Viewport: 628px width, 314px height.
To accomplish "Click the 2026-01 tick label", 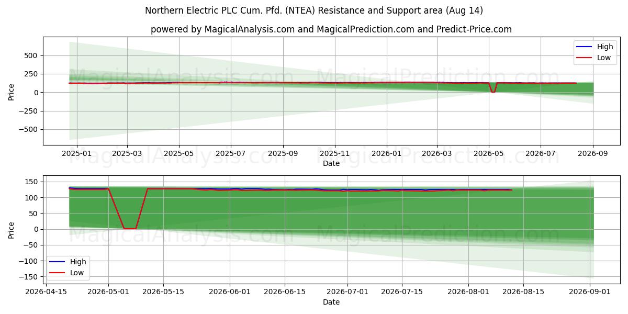I will 387,153.
